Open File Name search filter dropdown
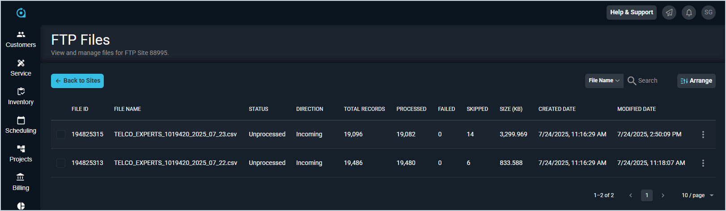 pos(604,81)
